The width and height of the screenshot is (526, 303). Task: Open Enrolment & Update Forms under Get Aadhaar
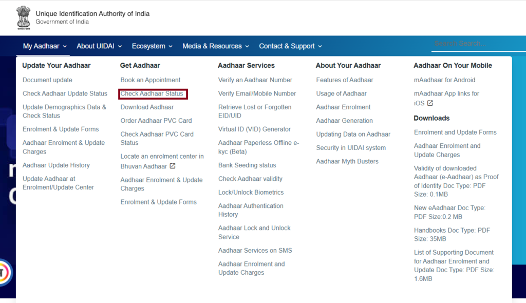(158, 202)
